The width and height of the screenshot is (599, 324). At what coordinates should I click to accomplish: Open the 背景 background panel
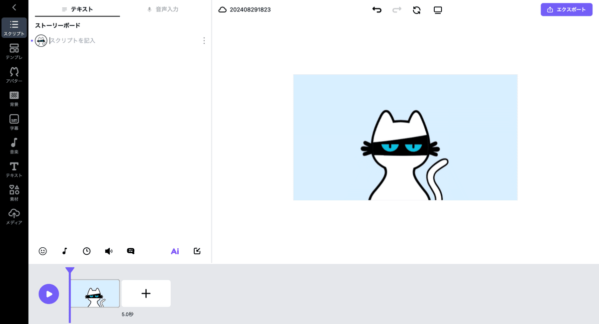tap(14, 99)
